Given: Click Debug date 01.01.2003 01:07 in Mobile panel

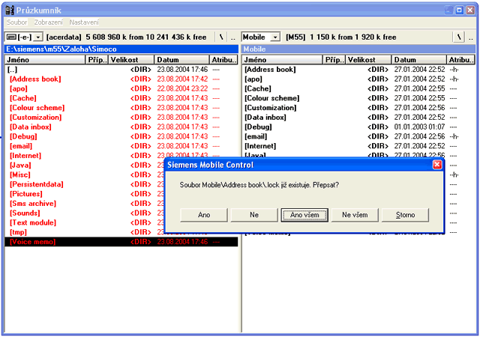Looking at the screenshot, I should (x=419, y=127).
